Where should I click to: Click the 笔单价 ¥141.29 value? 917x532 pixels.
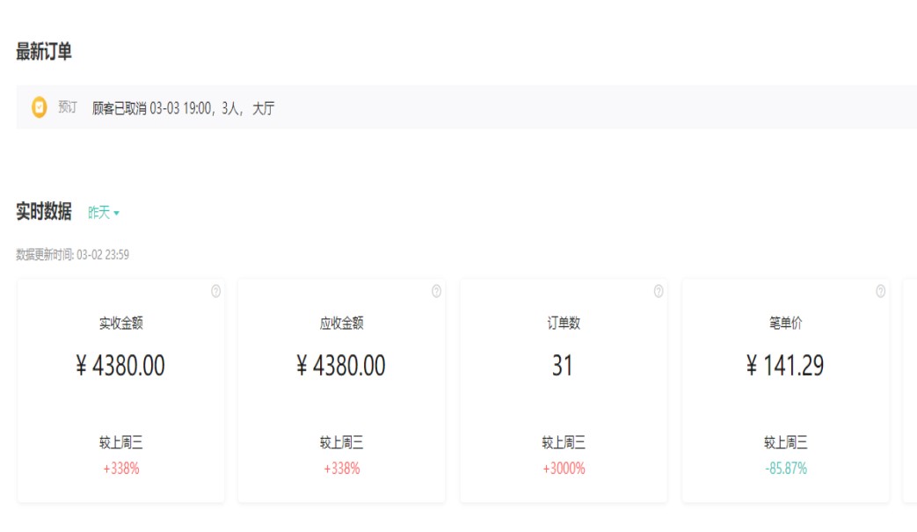click(x=785, y=366)
